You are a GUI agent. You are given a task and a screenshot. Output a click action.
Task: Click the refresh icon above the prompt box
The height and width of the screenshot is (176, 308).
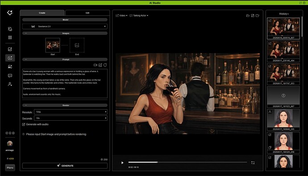[x=105, y=65]
